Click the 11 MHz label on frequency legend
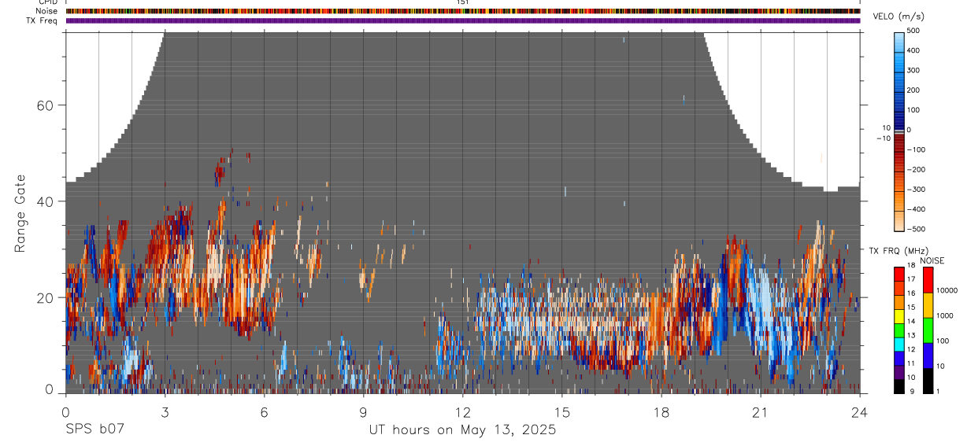 pos(911,363)
